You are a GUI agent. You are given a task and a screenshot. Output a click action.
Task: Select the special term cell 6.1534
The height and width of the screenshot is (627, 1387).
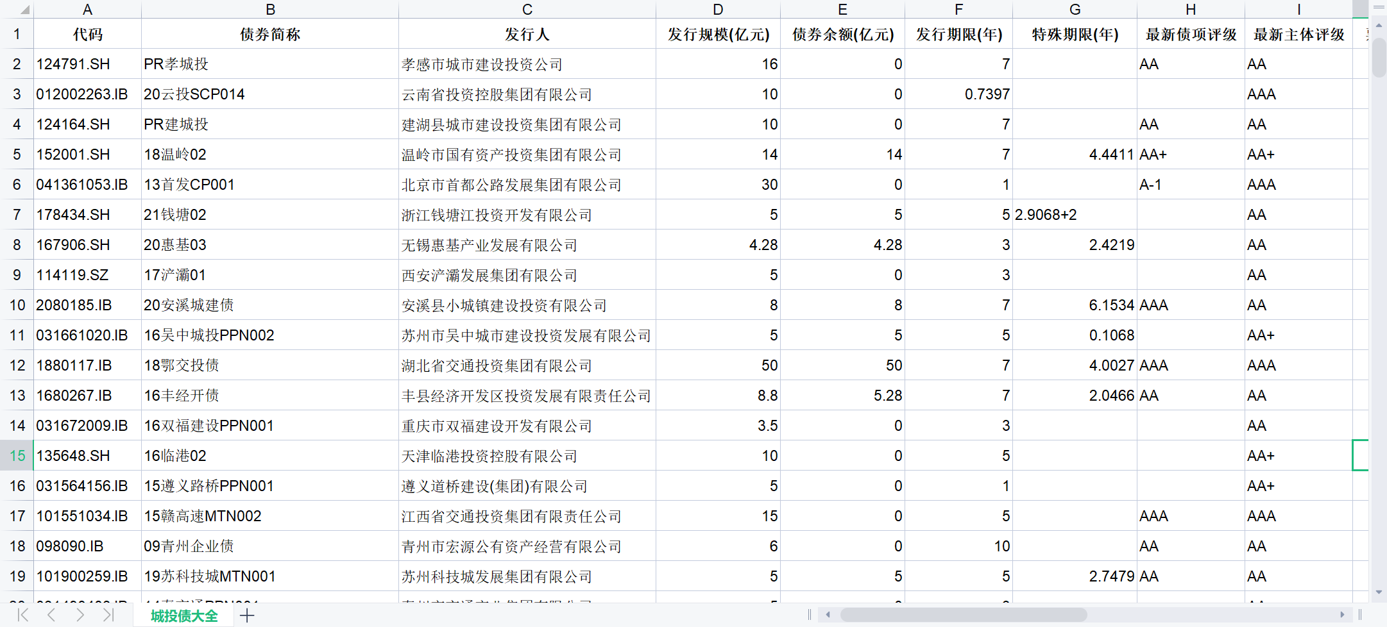coord(1075,305)
